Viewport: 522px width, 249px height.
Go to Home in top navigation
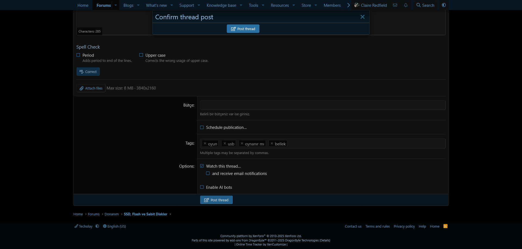(83, 5)
